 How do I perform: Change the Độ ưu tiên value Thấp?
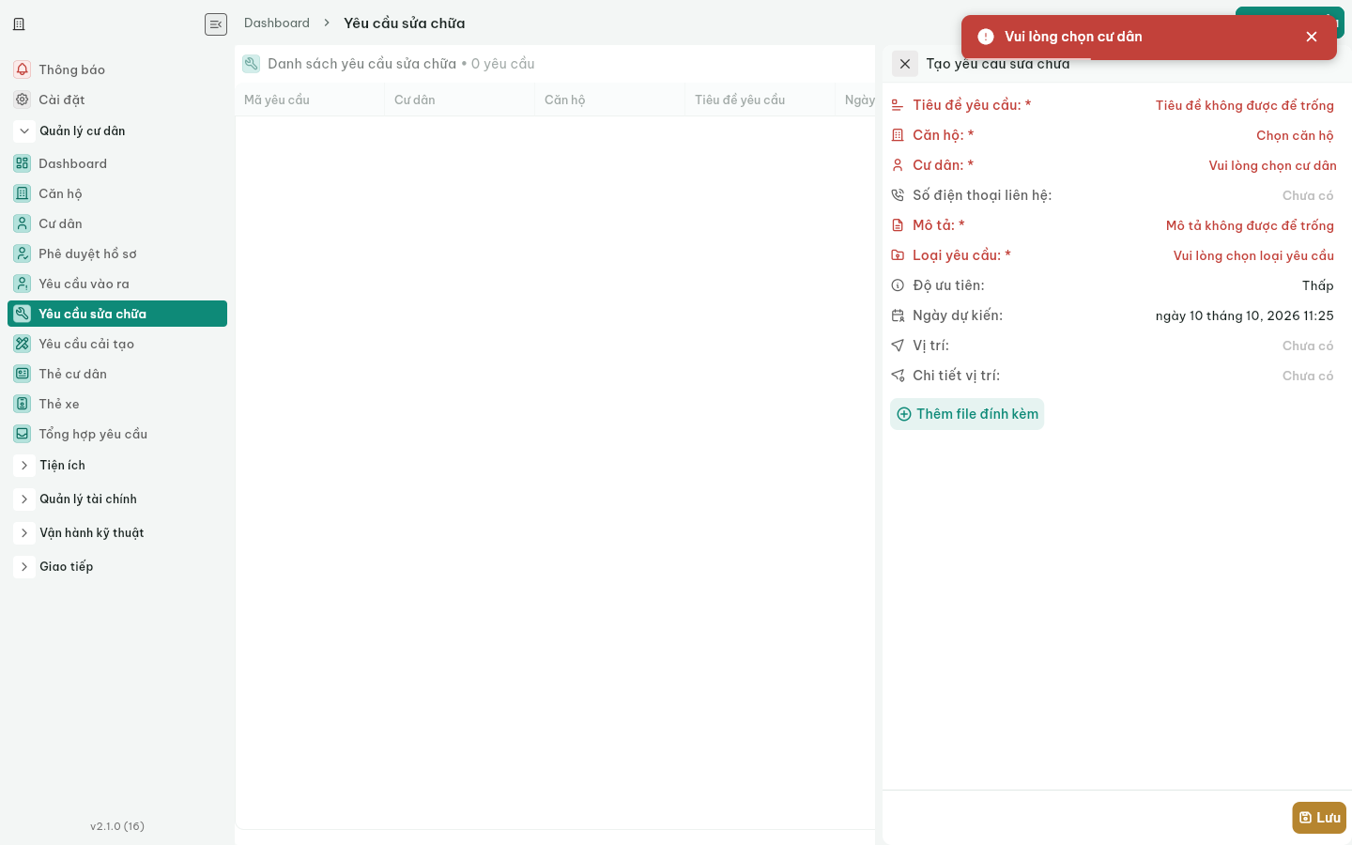point(1317,285)
